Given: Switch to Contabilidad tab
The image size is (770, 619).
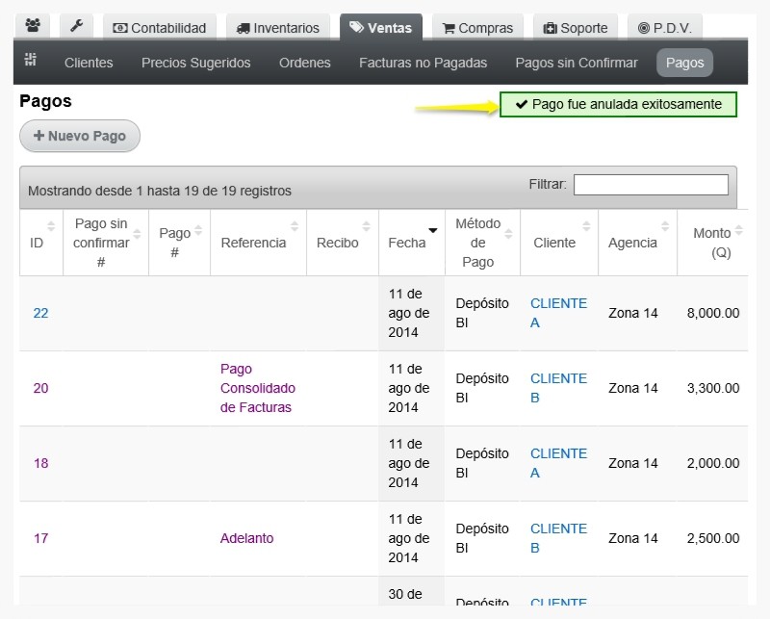Looking at the screenshot, I should 160,28.
